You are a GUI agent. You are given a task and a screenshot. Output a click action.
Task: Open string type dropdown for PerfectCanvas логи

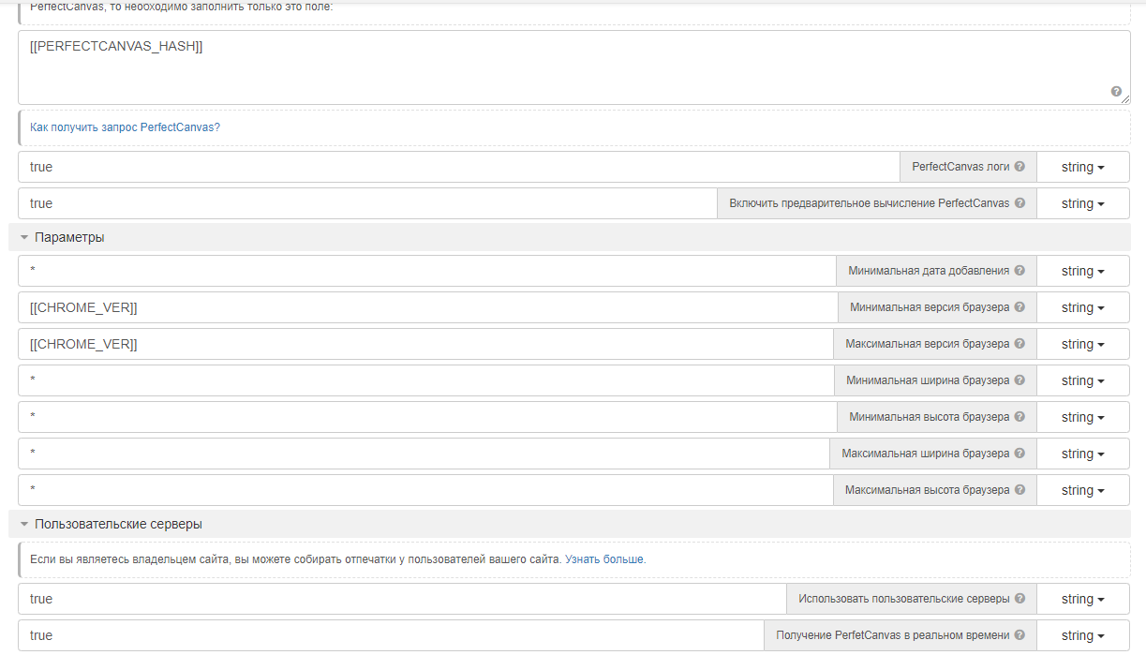coord(1082,167)
